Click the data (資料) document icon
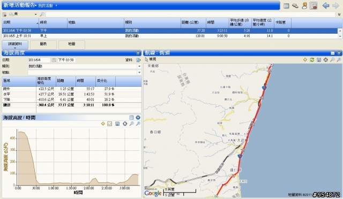 coord(138,60)
